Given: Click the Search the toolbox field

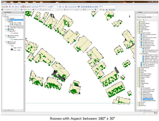Looking at the screenshot, I should tap(146, 14).
